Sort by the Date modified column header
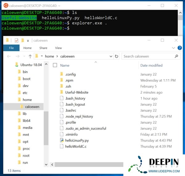Screen dimensions: 185x176 [x=151, y=65]
